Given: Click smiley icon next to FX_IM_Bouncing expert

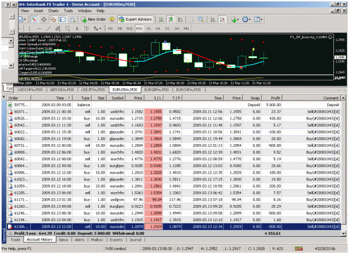Looking at the screenshot, I should [x=331, y=37].
